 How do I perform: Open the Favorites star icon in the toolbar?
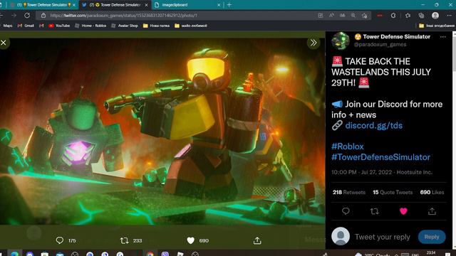[408, 16]
